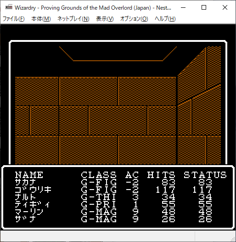This screenshot has width=236, height=242.
Task: Open the ヘルプ(H) menu
Action: pos(165,19)
